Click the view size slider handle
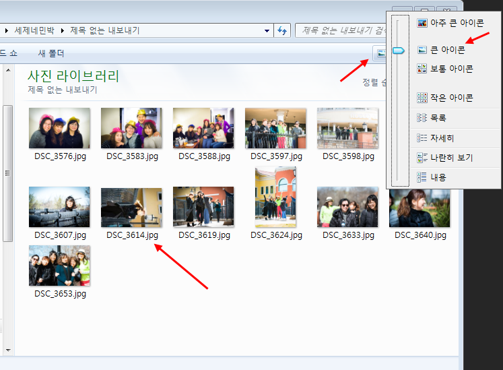This screenshot has width=503, height=370. tap(398, 49)
